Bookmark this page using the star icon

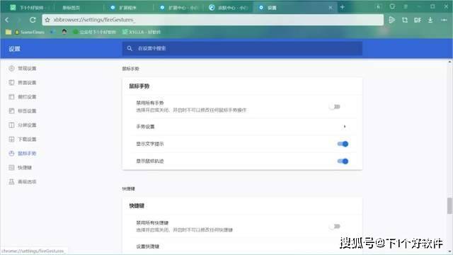point(47,20)
